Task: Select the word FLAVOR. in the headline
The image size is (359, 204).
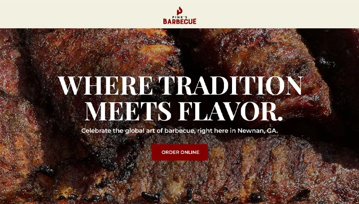Action: 231,111
